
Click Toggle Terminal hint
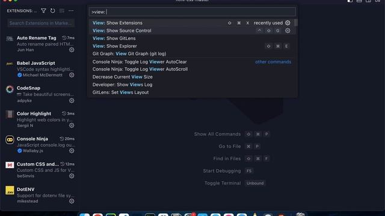point(223,183)
